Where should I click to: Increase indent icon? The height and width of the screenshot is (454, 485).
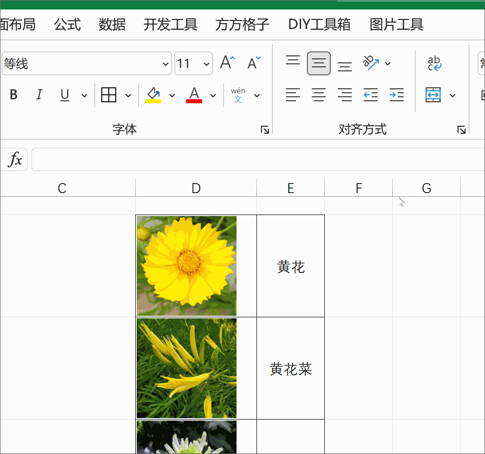(397, 95)
